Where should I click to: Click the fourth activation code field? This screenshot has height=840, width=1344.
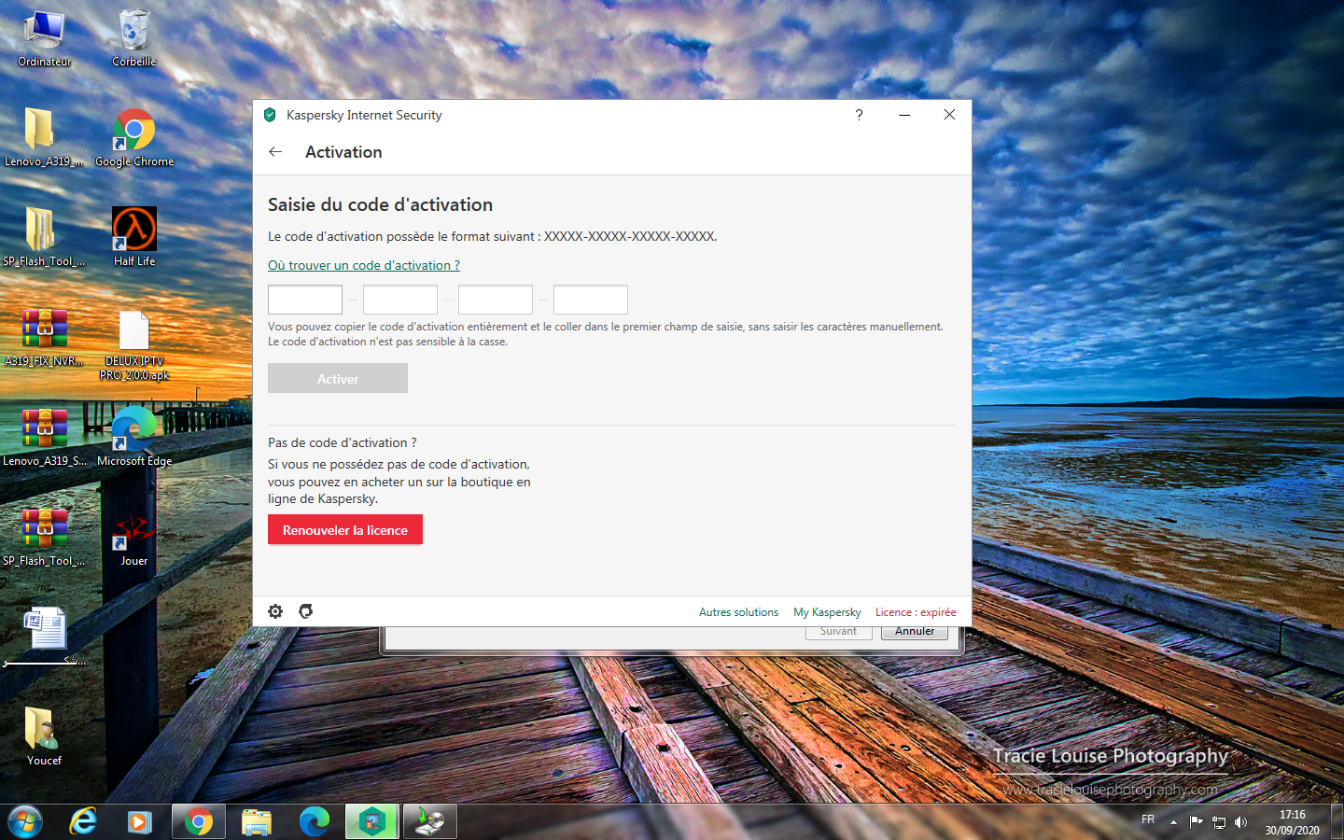point(591,300)
